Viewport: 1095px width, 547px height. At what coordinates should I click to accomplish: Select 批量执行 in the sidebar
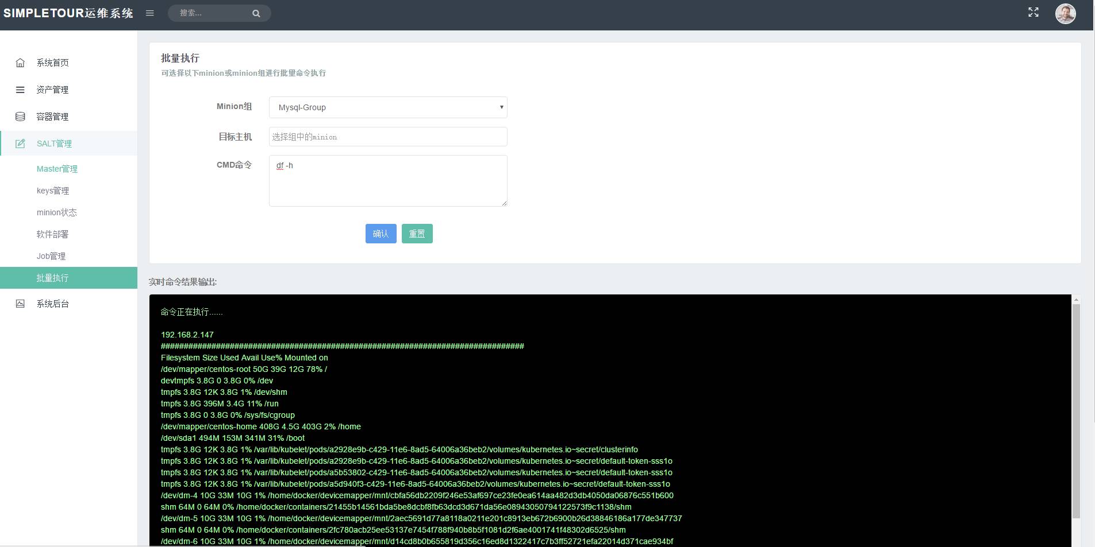69,278
